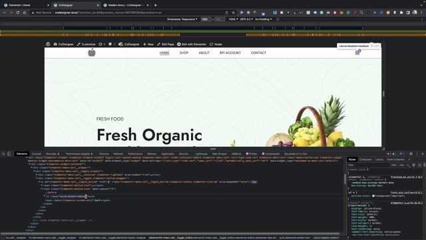This screenshot has width=426, height=240.
Task: Open the 100% zoom dropdown
Action: click(x=233, y=19)
